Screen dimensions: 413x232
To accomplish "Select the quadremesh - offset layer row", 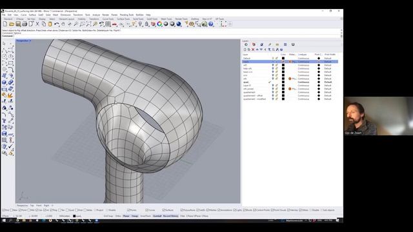I will (x=290, y=96).
